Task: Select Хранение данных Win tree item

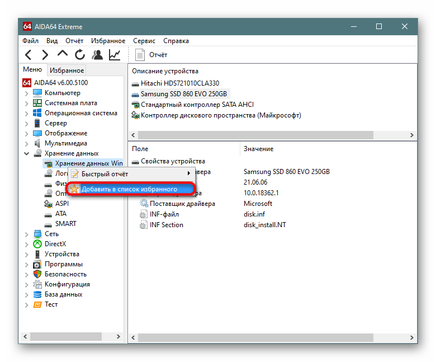Action: tap(83, 163)
